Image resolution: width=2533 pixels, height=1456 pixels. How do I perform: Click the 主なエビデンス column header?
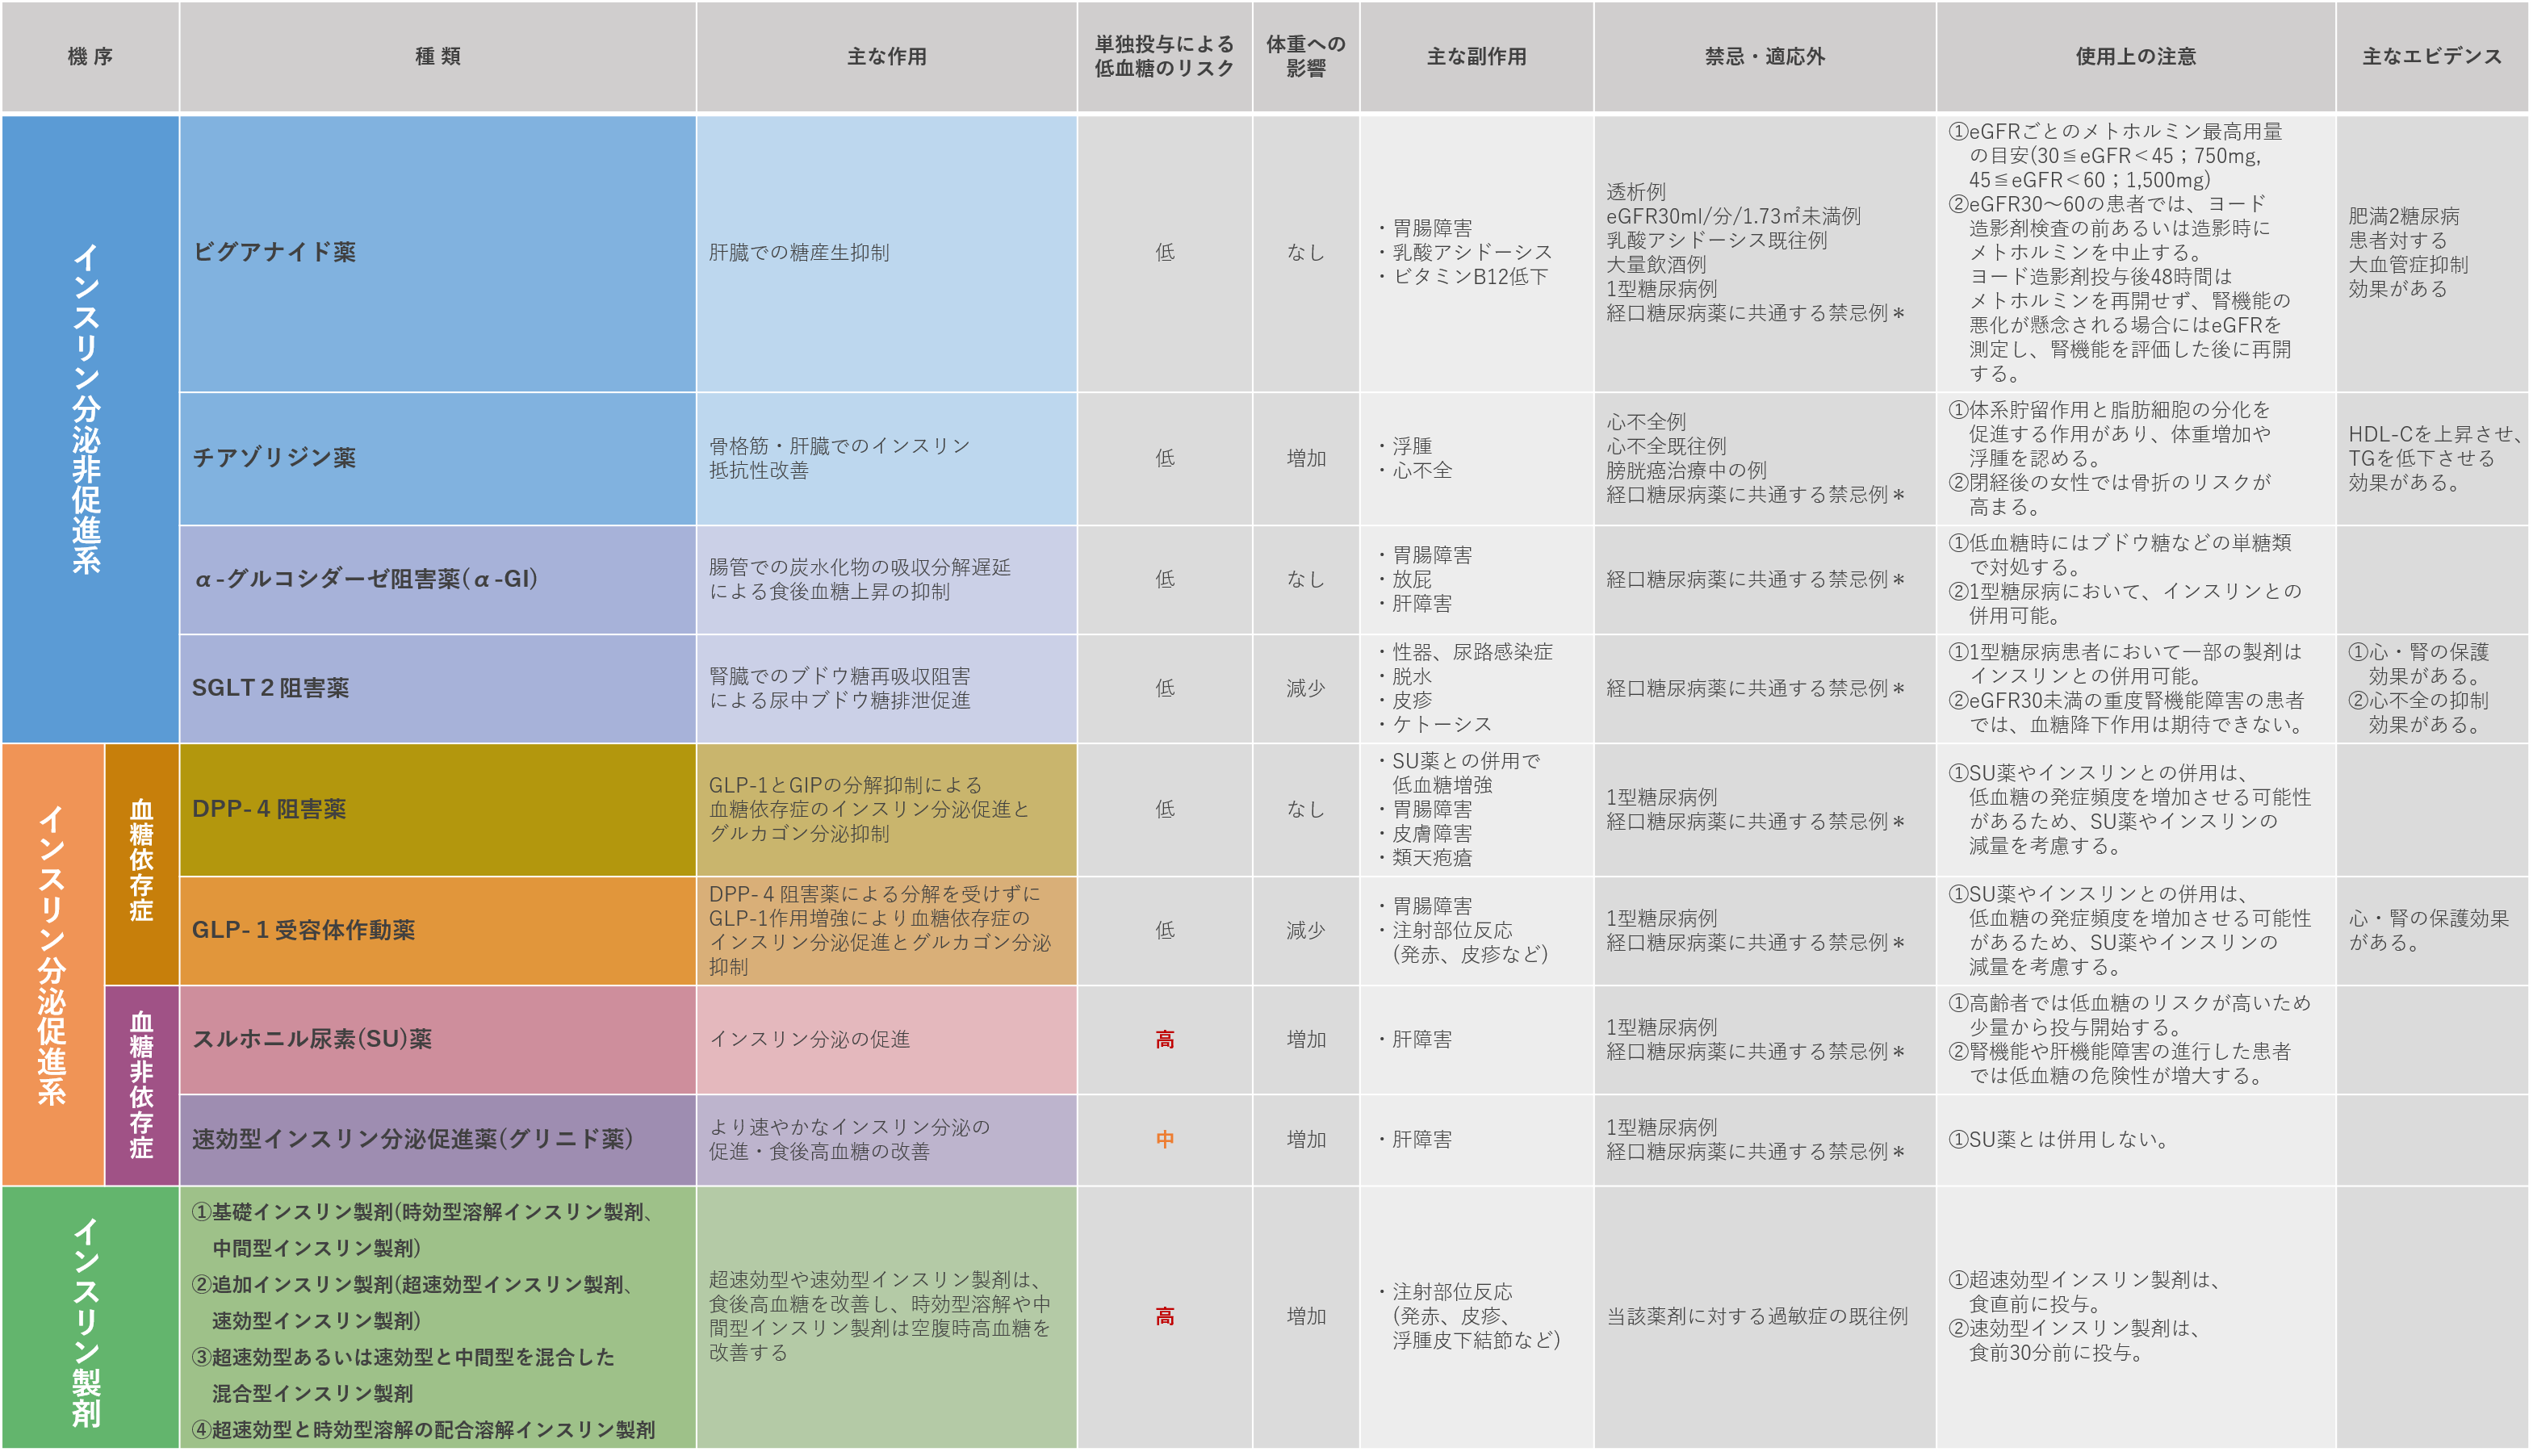click(x=2431, y=57)
